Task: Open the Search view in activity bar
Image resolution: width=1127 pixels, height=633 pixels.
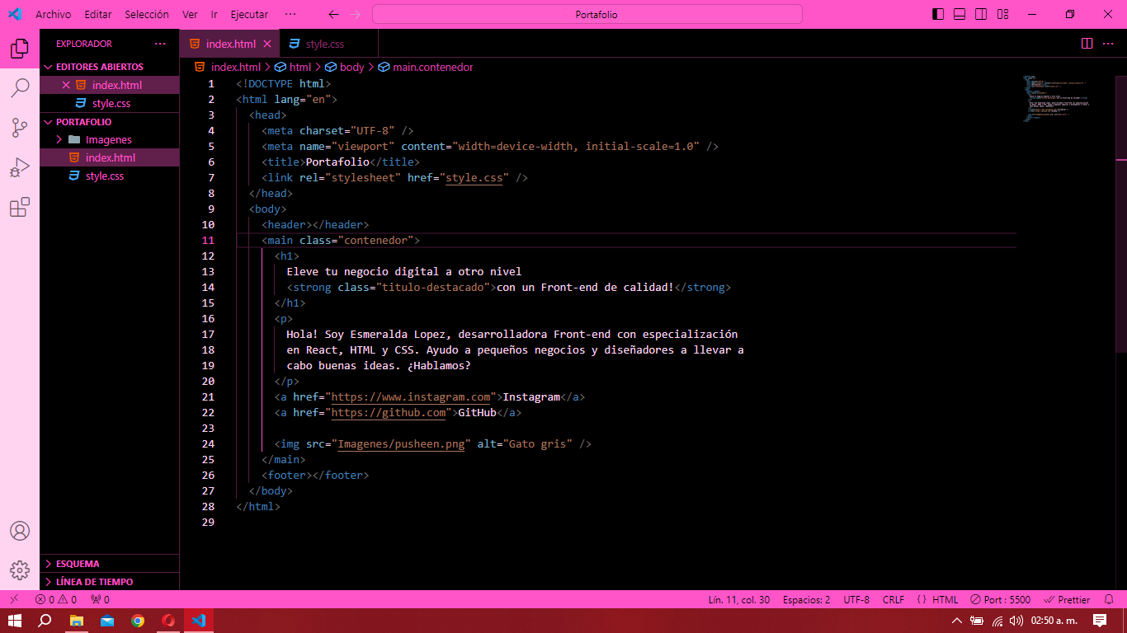Action: [20, 88]
